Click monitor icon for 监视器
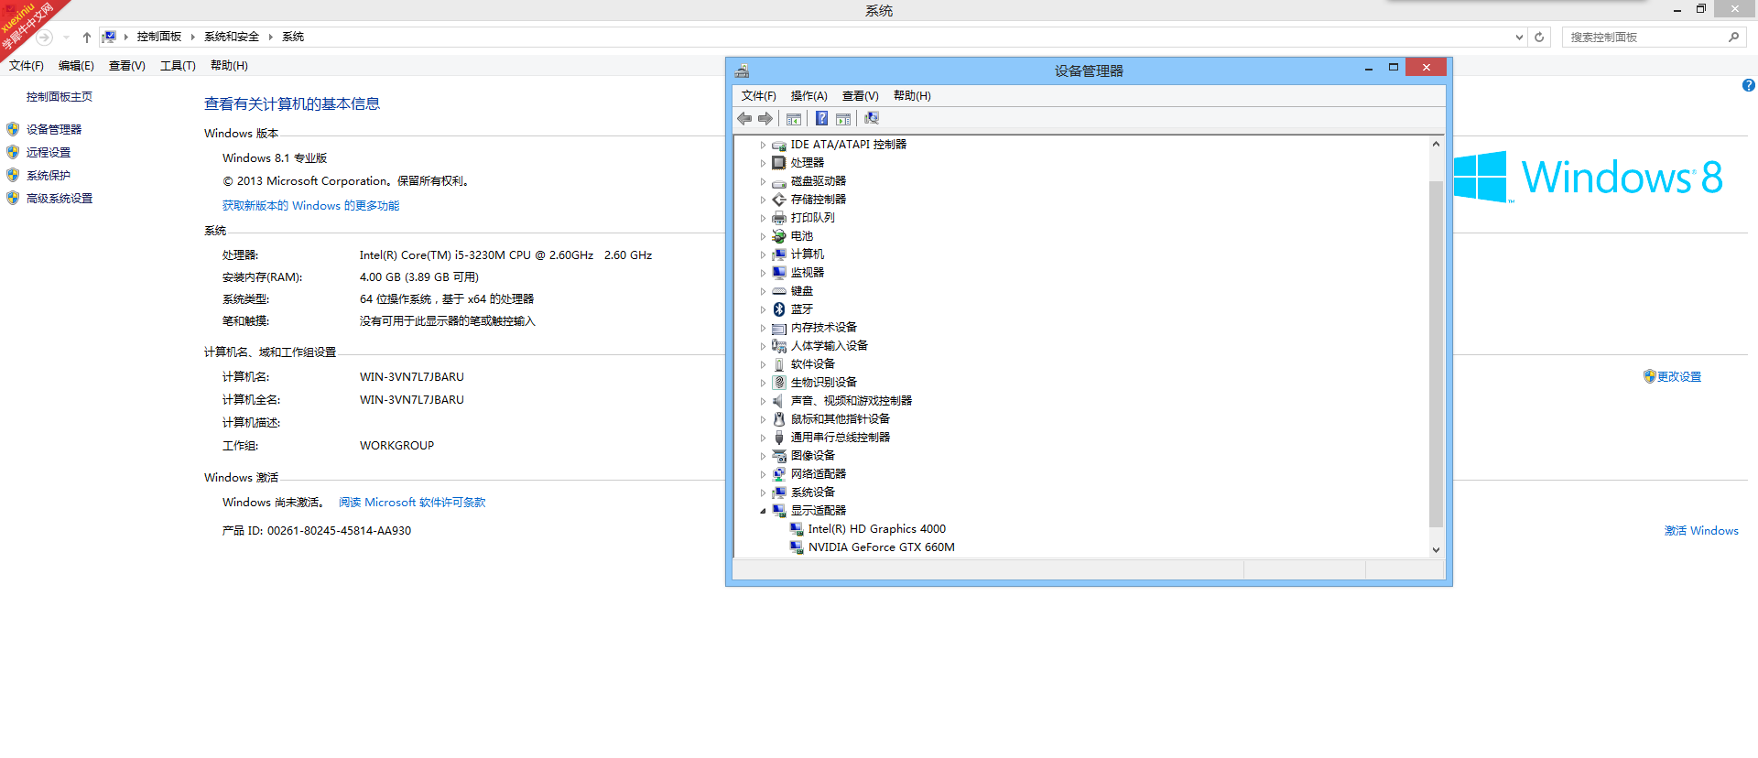The width and height of the screenshot is (1758, 758). pyautogui.click(x=779, y=273)
